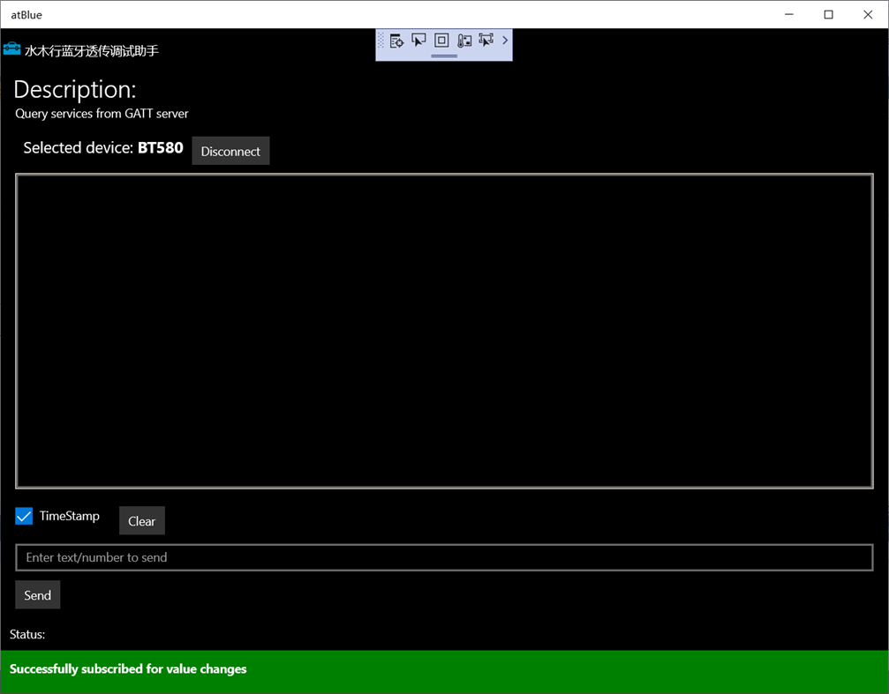Click inside the black output console area
889x694 pixels.
[441, 331]
